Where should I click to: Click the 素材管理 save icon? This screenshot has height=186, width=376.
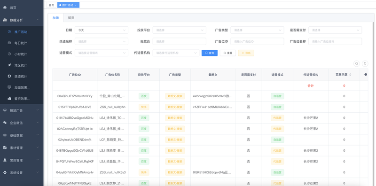coord(5,147)
